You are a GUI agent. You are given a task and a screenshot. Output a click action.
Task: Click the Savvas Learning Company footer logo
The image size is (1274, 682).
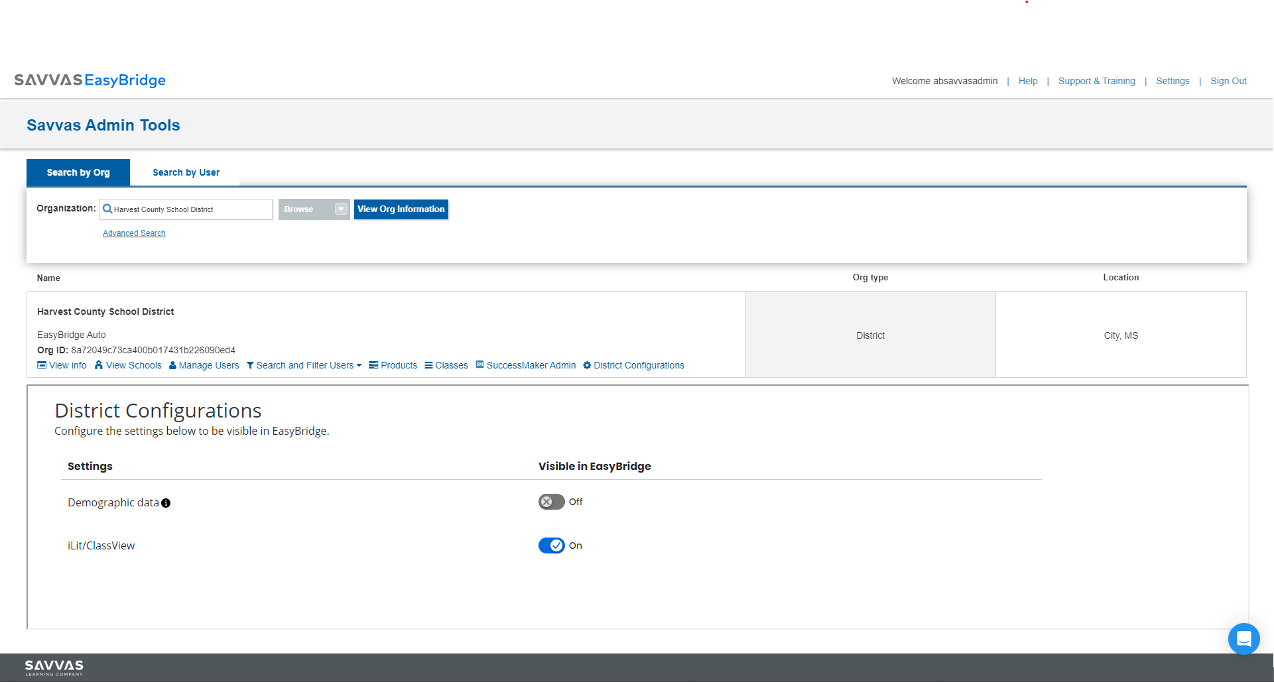point(54,667)
